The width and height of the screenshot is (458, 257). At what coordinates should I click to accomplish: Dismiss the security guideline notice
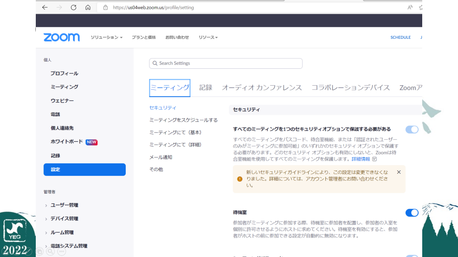399,172
